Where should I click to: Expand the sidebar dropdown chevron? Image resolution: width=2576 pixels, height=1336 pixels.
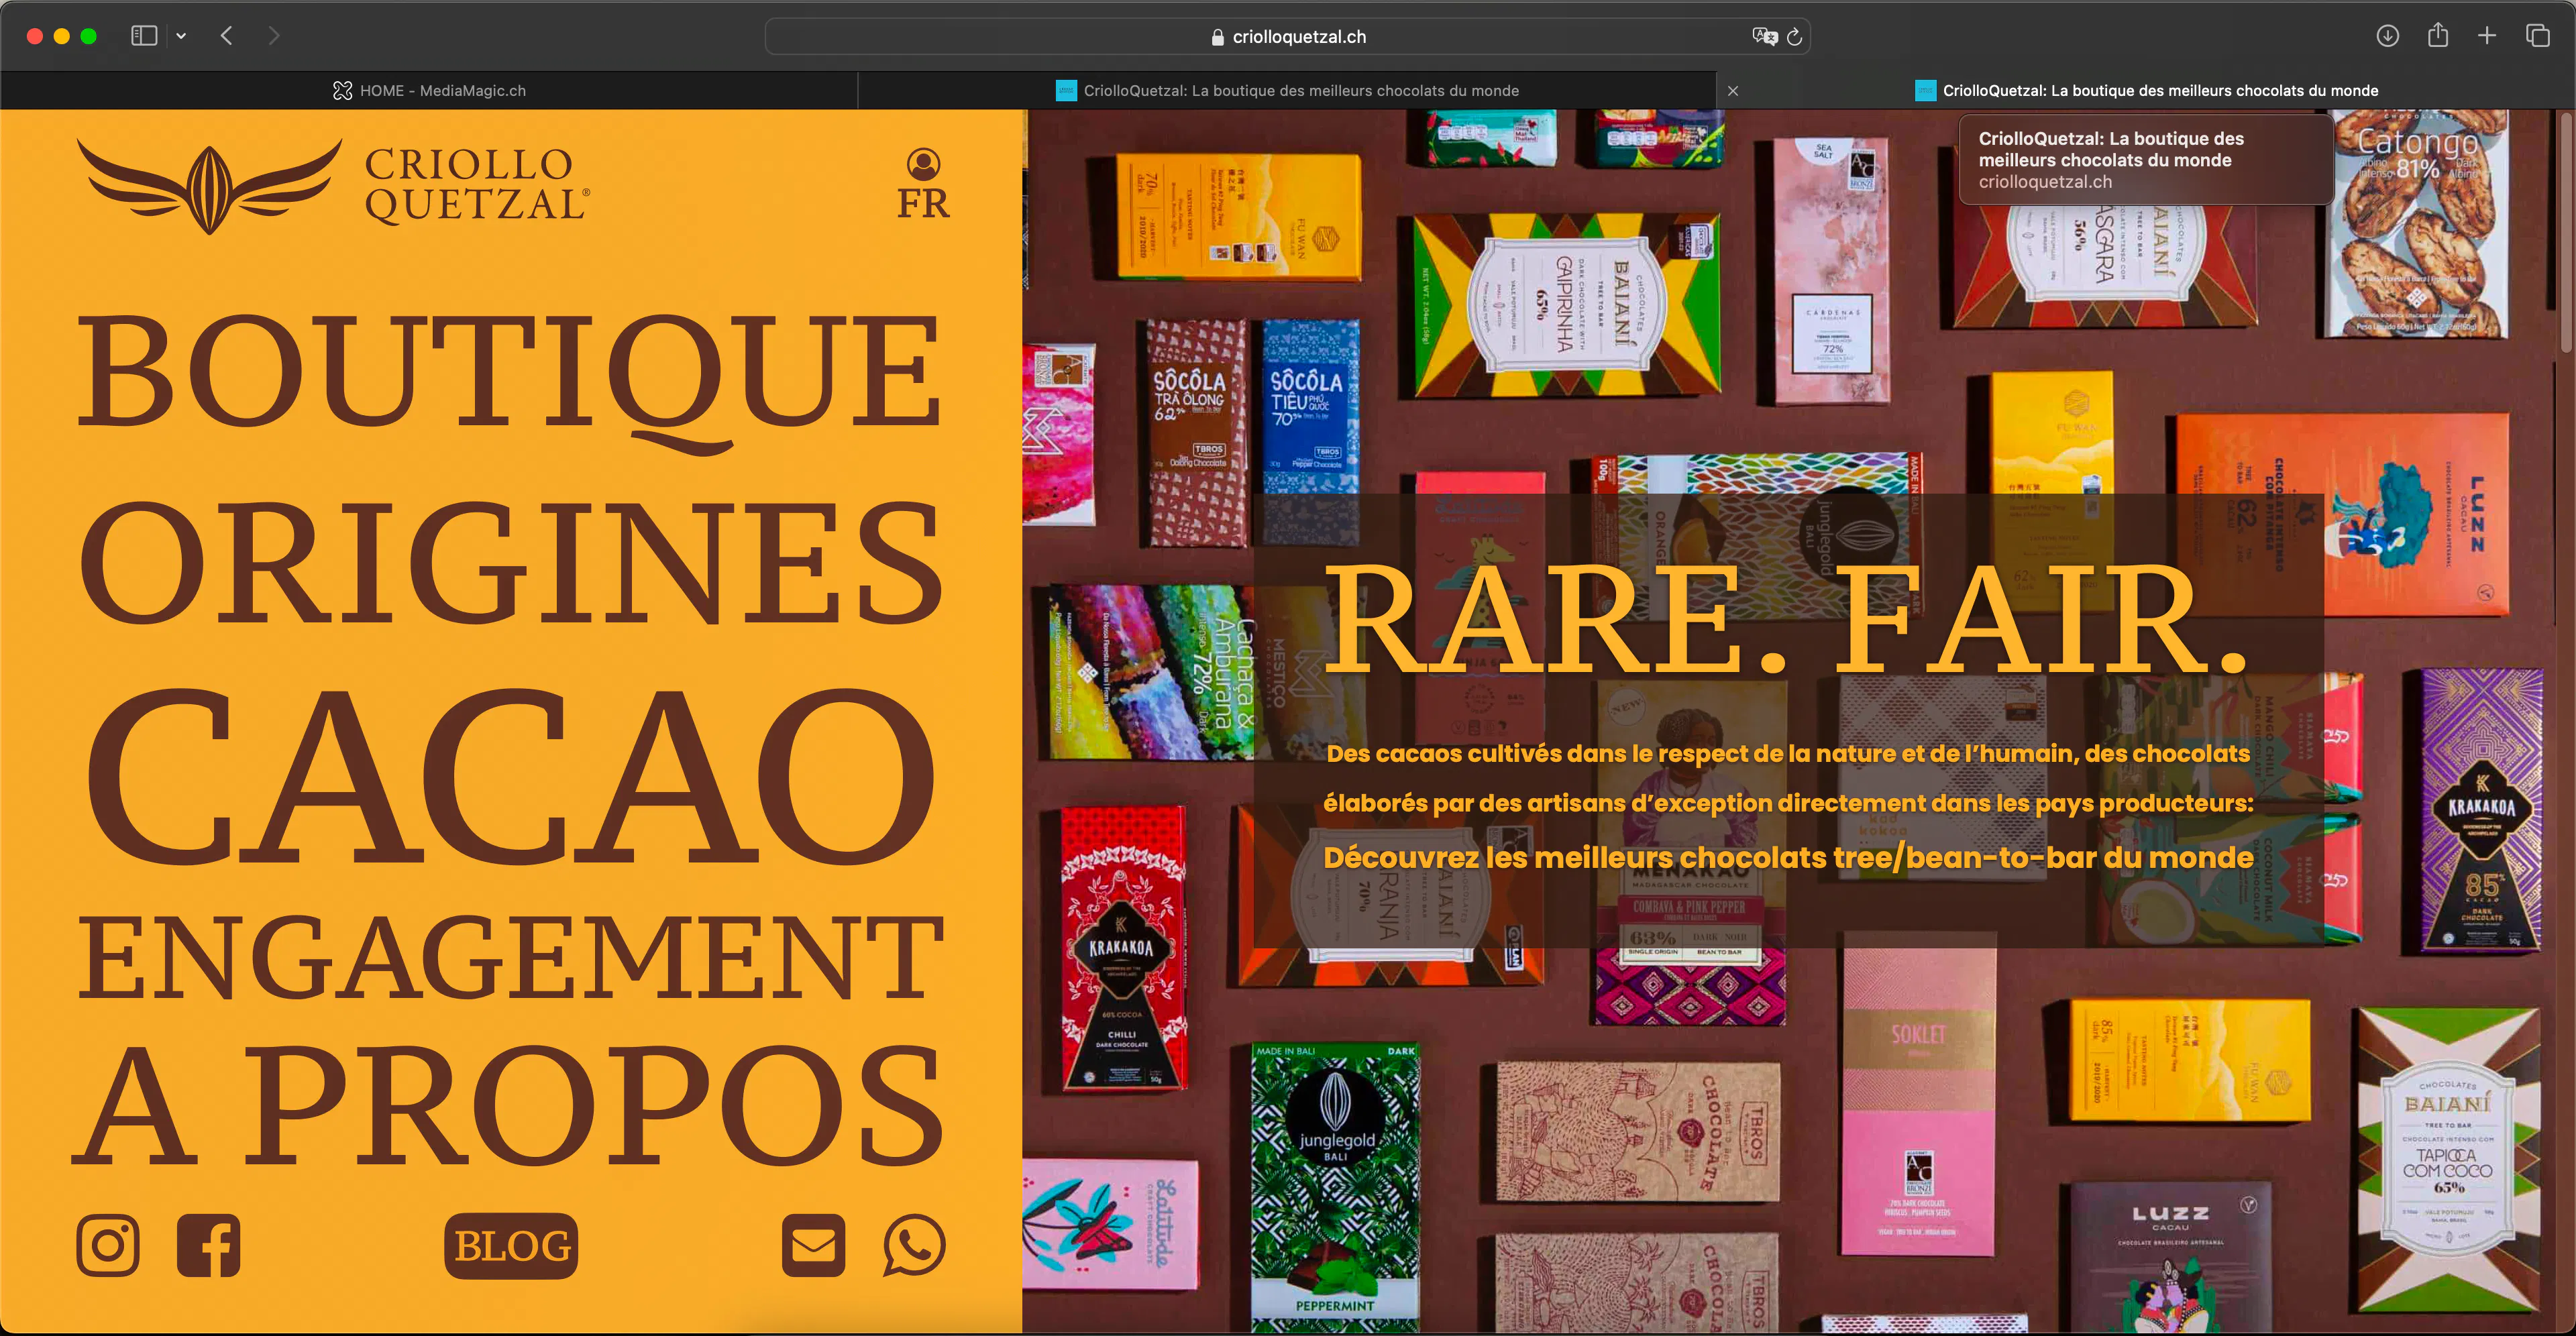point(181,36)
